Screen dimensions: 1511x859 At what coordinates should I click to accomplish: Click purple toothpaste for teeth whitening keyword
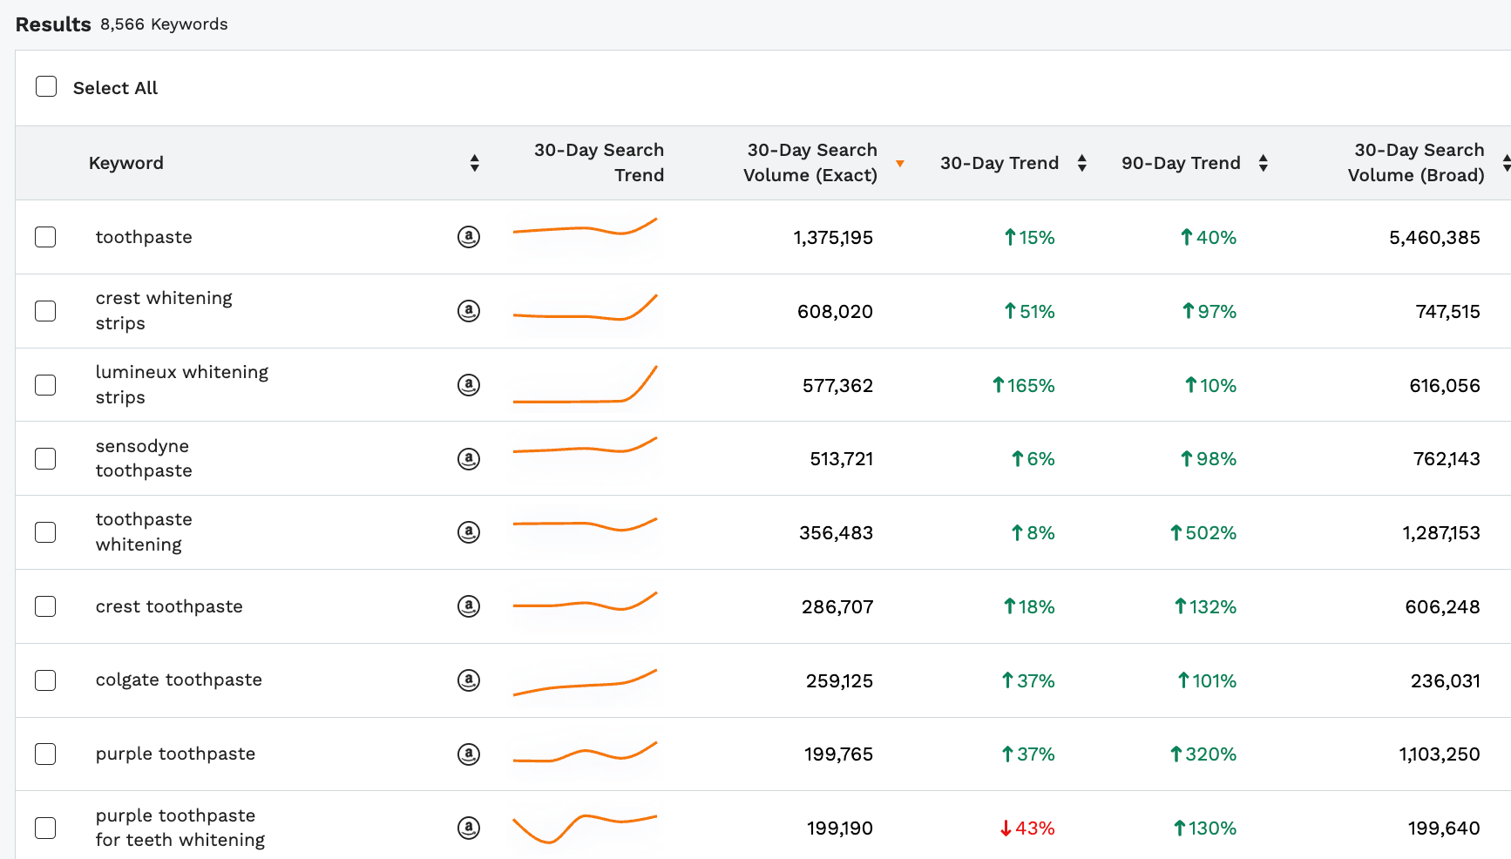tap(180, 828)
